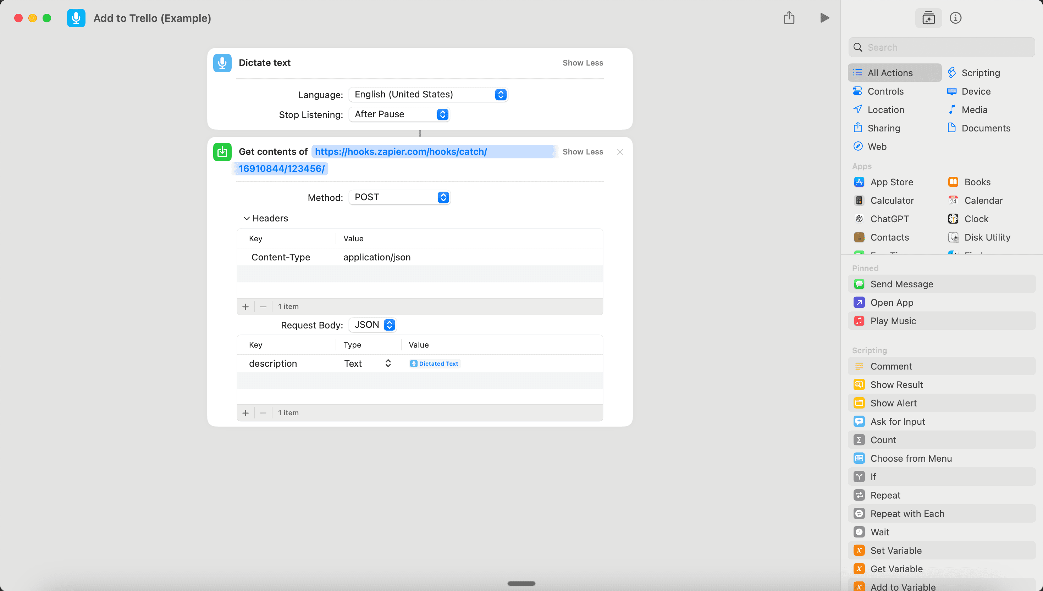Select the All Actions category
Screen dimensions: 1043x591
(x=894, y=73)
